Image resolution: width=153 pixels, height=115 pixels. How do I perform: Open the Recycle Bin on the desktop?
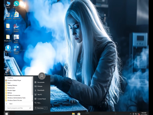8,16
